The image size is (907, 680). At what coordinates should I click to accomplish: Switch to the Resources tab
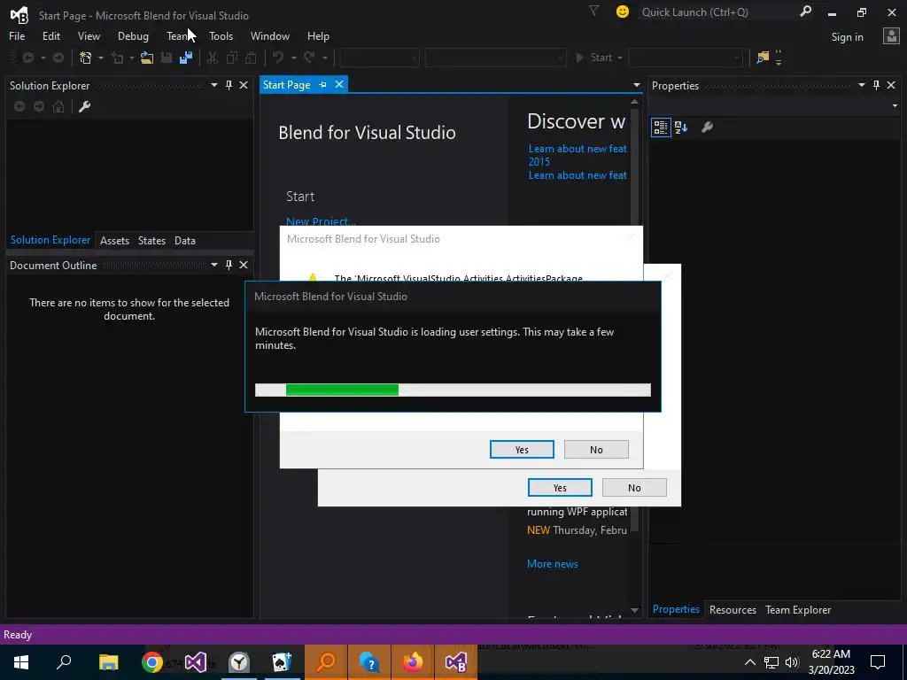click(733, 610)
